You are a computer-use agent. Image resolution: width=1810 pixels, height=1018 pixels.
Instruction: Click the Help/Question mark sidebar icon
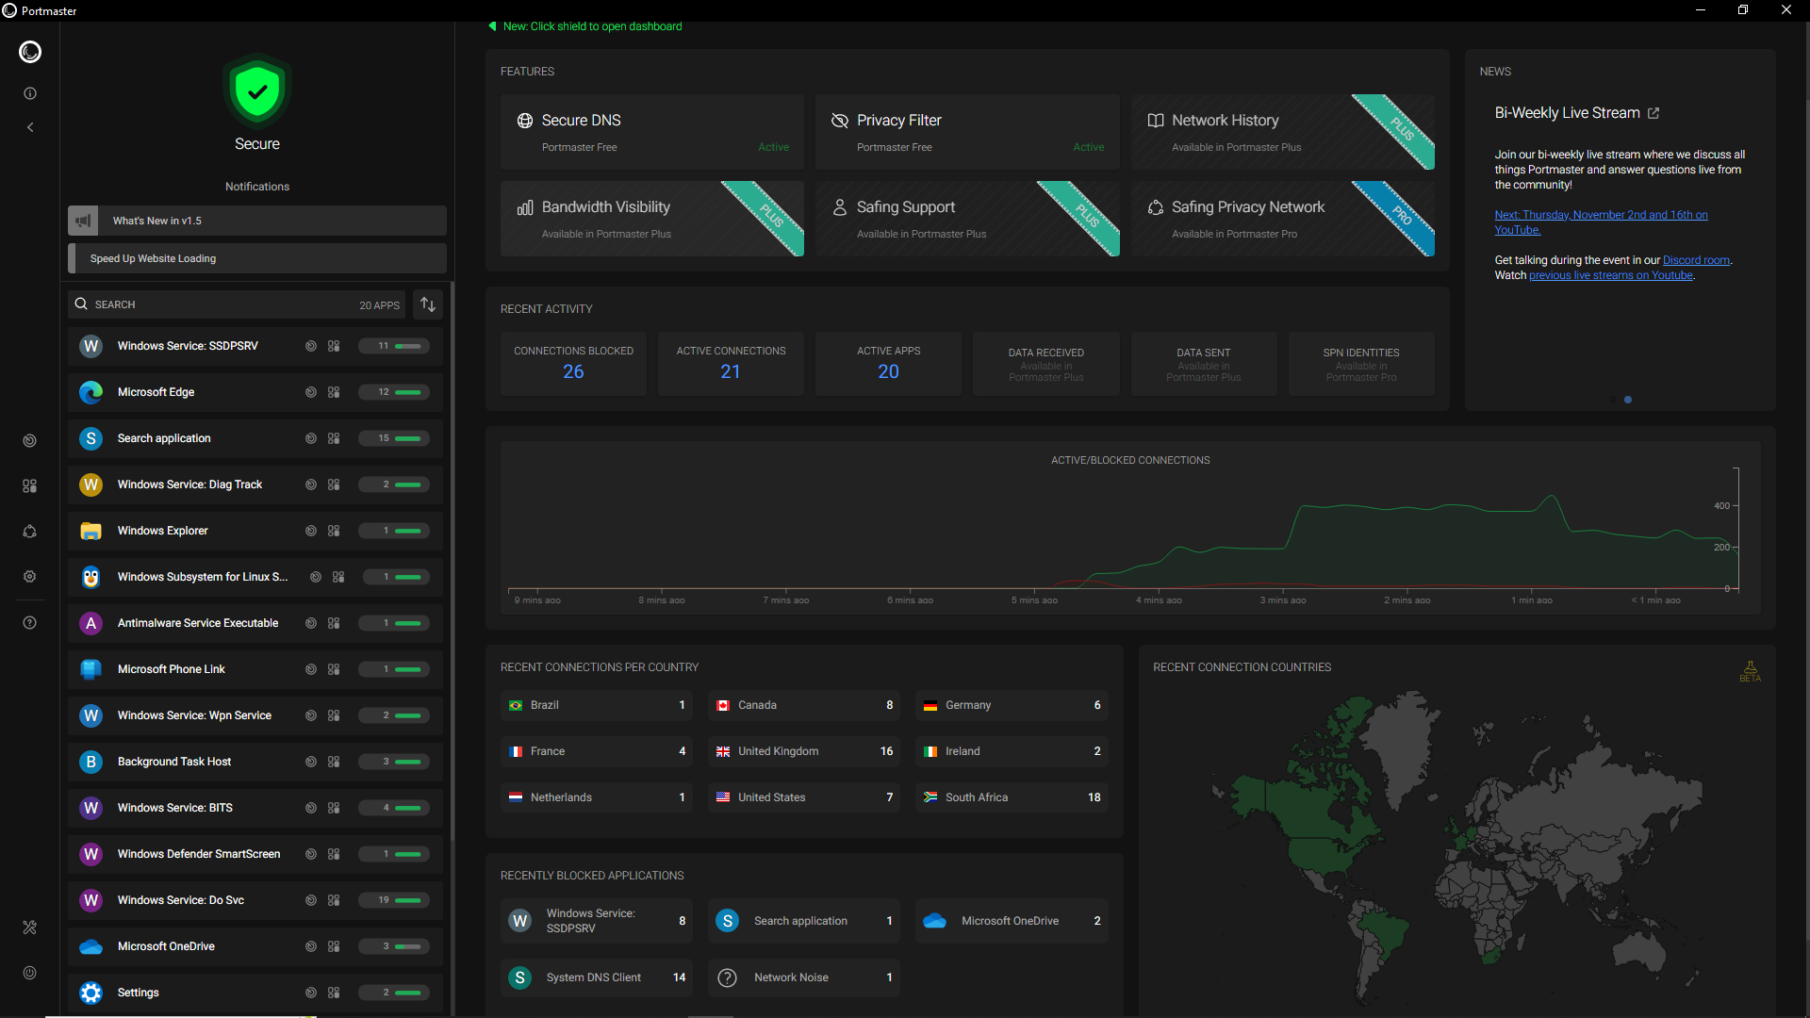pos(30,623)
